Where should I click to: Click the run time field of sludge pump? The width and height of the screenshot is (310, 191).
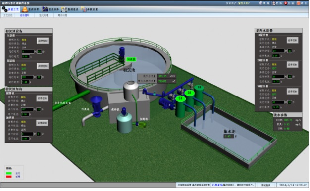point(28,52)
